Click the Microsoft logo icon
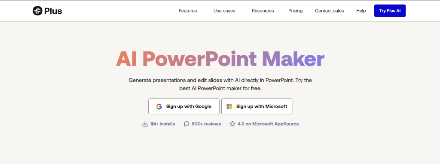440x164 pixels. [229, 107]
